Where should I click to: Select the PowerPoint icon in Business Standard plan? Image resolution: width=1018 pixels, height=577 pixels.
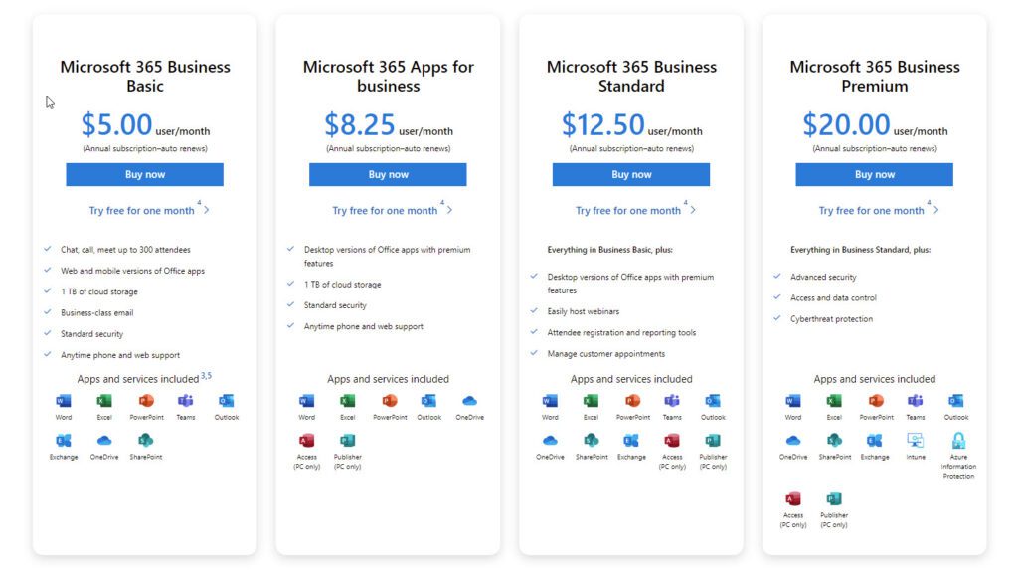632,401
